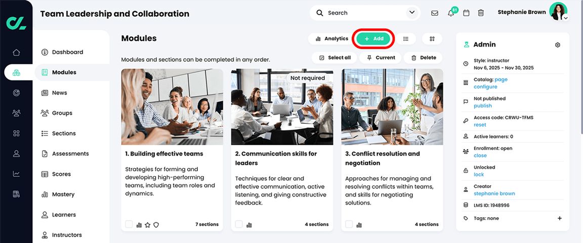
Task: Open the Communication skills for leaders thumbnail image
Action: 282,107
